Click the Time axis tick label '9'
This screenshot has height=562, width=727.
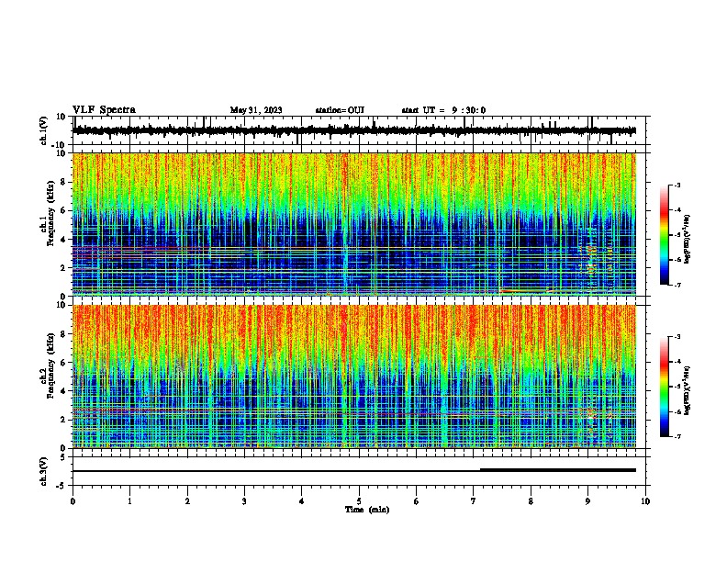587,501
